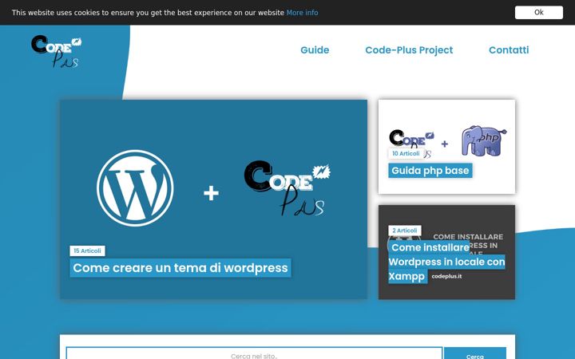
Task: Open the More info cookie link
Action: point(302,13)
